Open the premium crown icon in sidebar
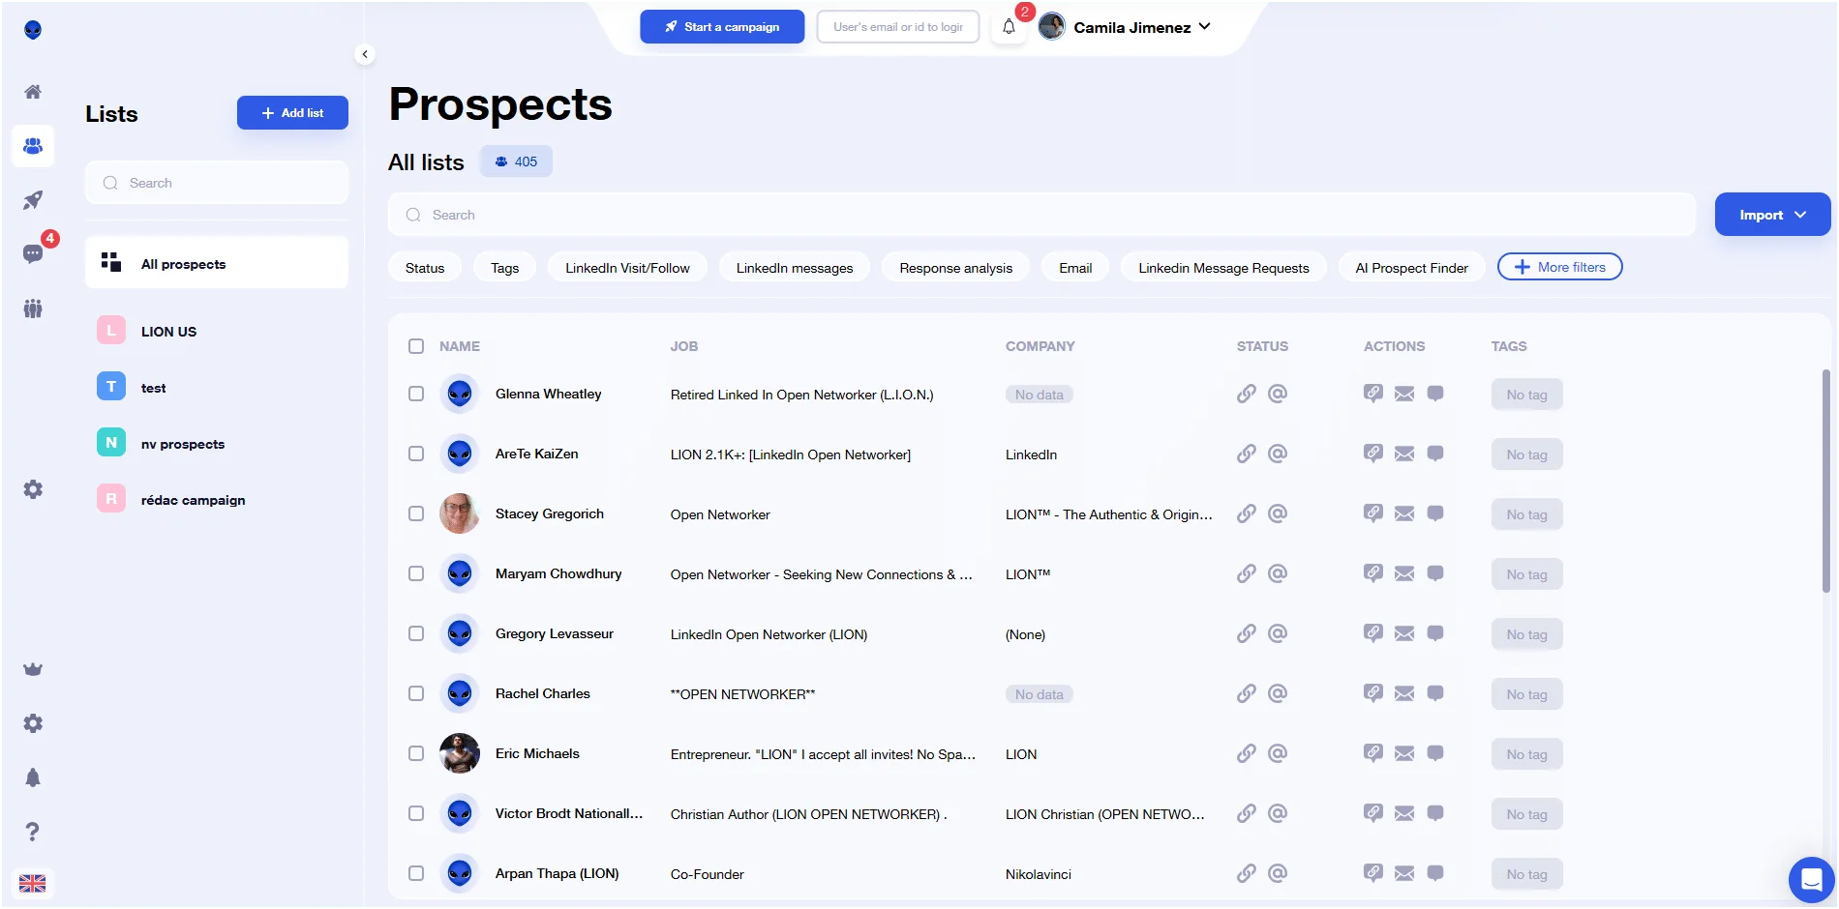 pyautogui.click(x=33, y=669)
